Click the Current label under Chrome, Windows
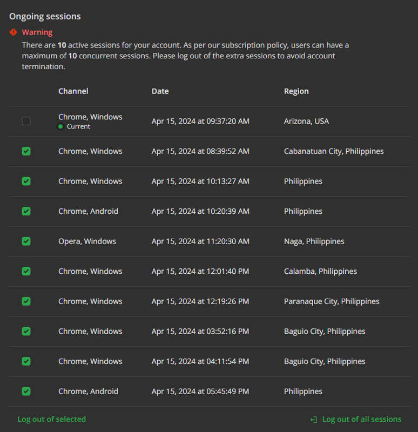This screenshot has height=432, width=418. click(x=78, y=126)
